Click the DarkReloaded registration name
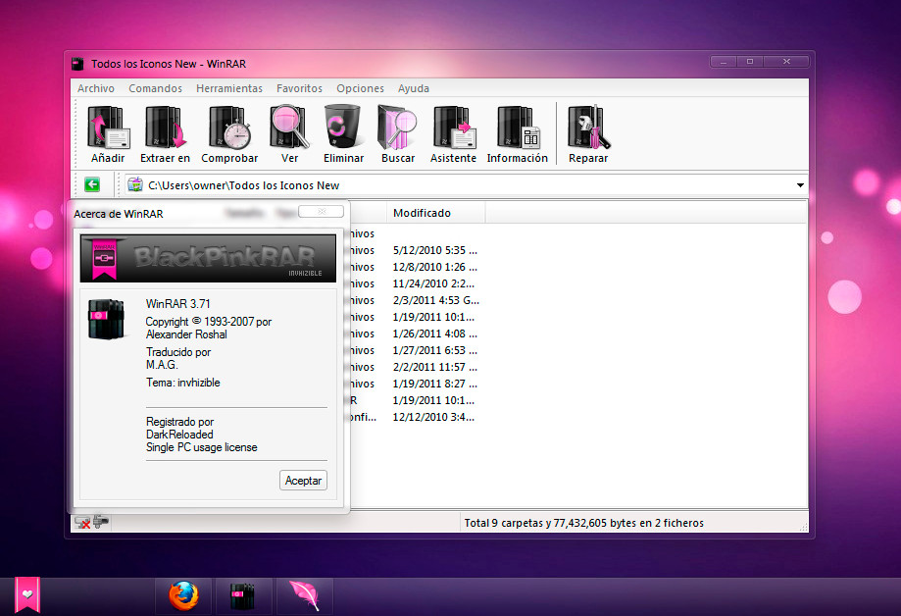 [179, 435]
